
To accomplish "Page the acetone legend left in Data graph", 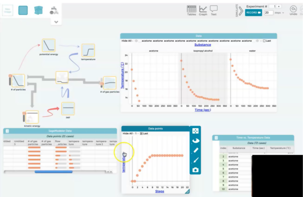I will click(x=136, y=41).
